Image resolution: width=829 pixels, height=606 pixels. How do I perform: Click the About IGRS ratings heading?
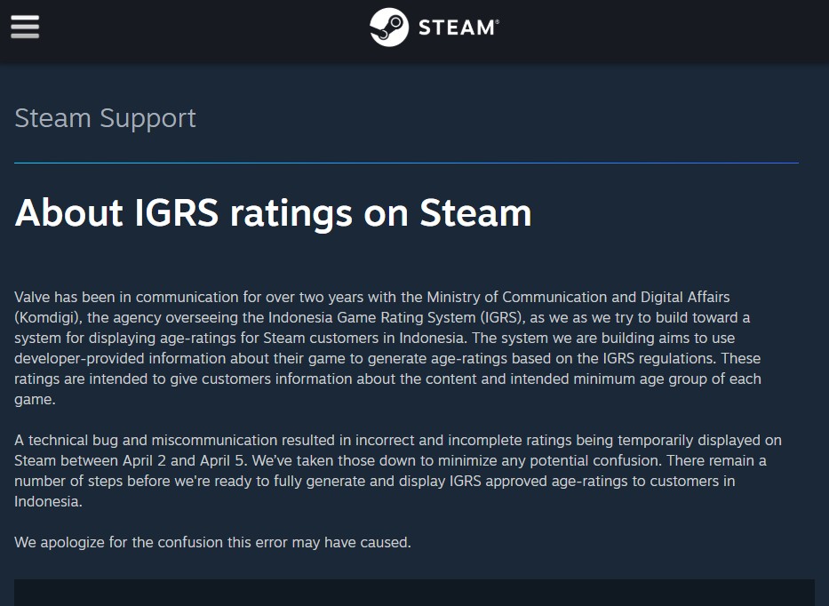[x=273, y=213]
